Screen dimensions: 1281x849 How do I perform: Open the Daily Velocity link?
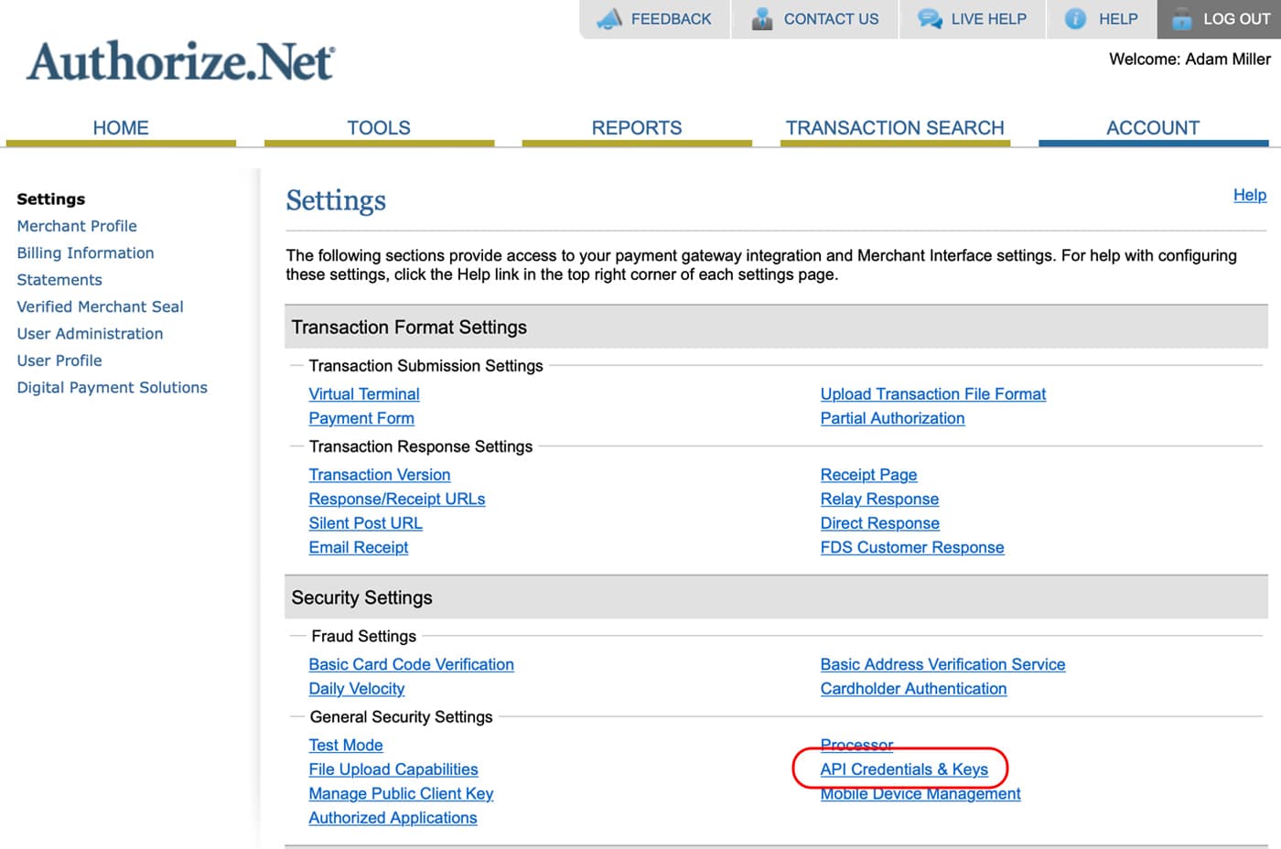click(x=357, y=689)
